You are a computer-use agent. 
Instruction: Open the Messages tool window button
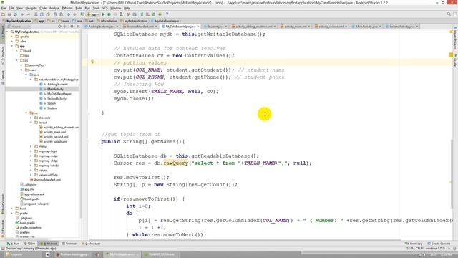tap(91, 244)
